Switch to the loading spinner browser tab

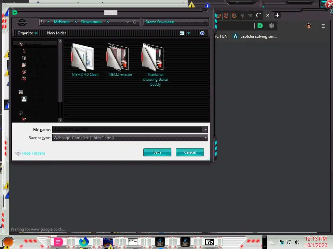click(x=259, y=15)
